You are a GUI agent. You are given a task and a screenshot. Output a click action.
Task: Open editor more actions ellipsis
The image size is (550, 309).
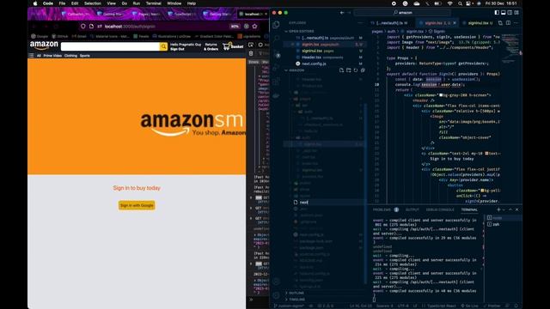(x=516, y=23)
